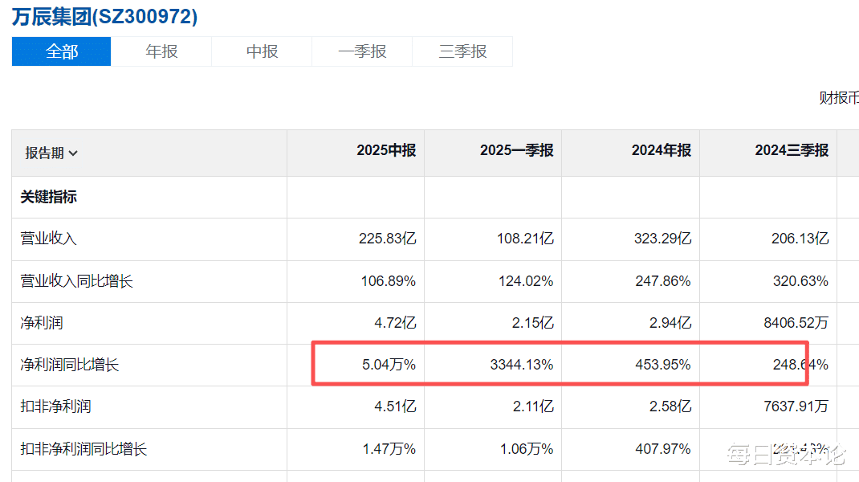The height and width of the screenshot is (482, 859).
Task: Click the 扣非净利润同比增长 row label
Action: tap(83, 449)
